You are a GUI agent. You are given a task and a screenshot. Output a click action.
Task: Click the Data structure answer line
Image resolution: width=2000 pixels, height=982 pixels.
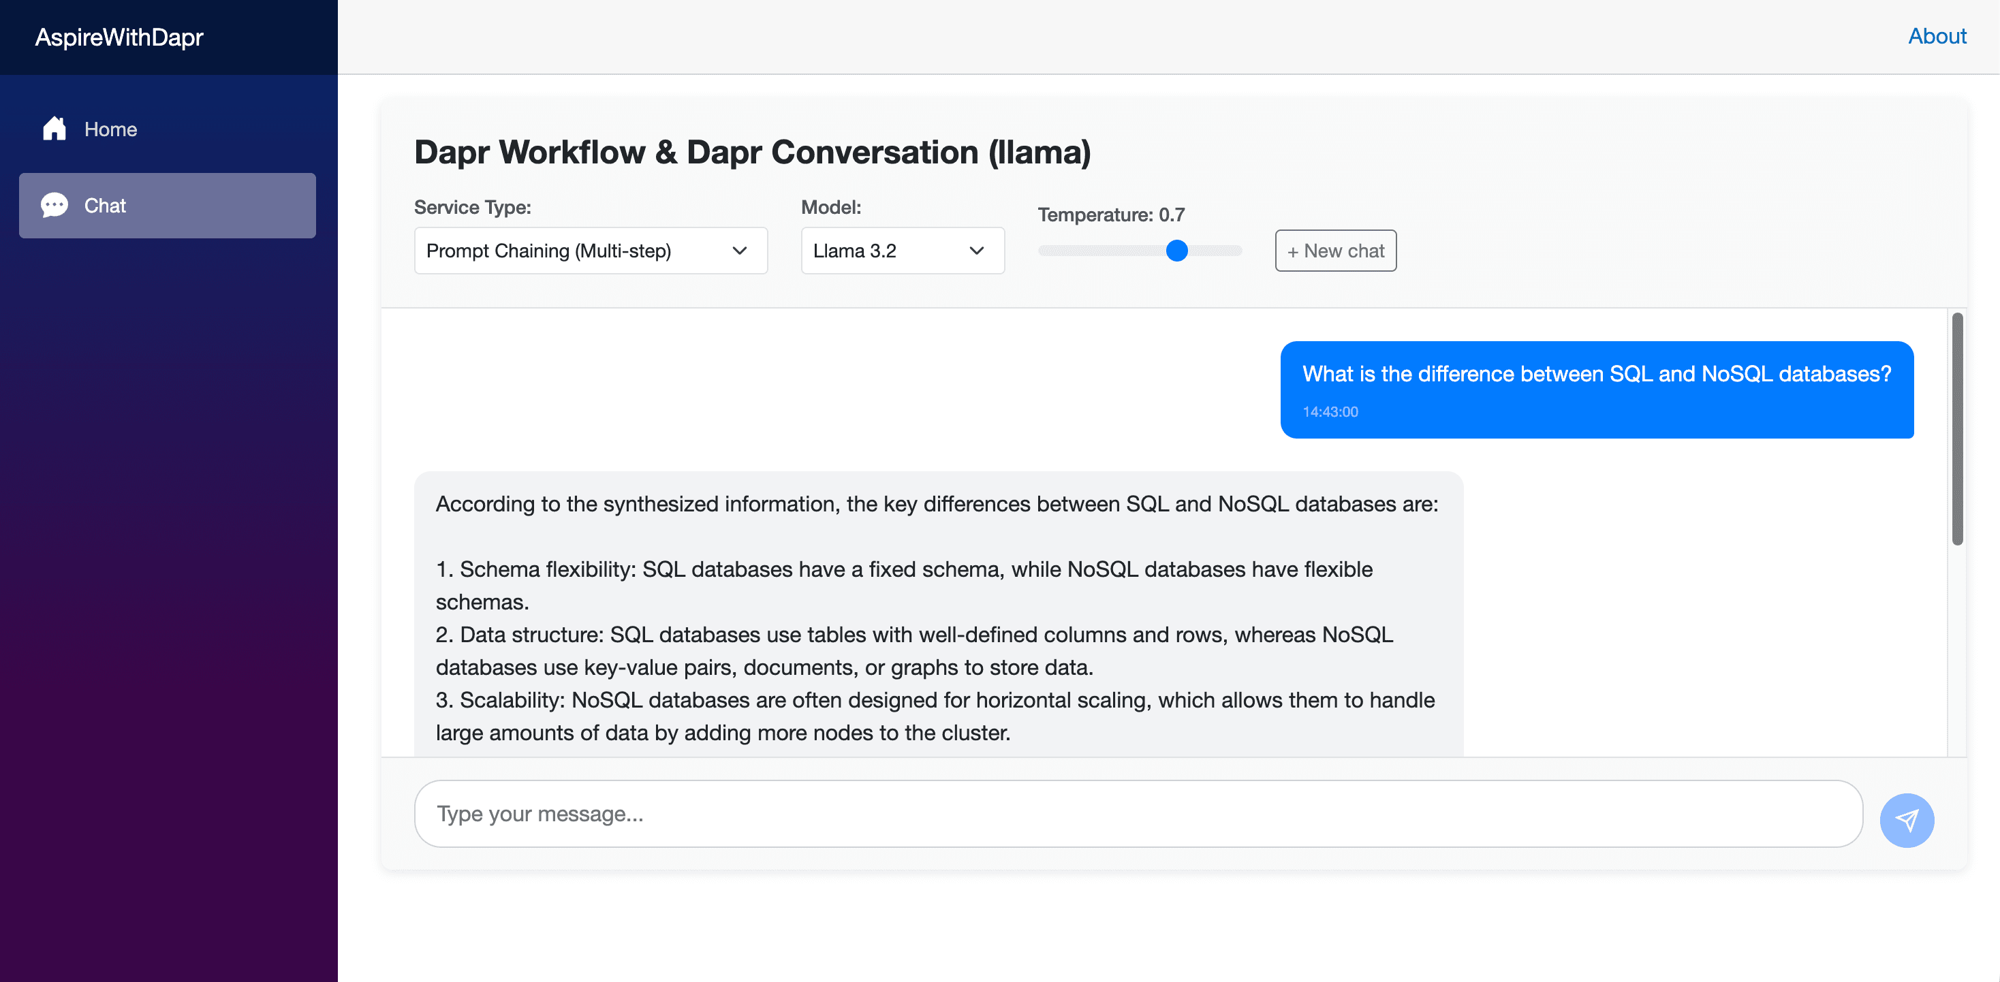(x=913, y=650)
